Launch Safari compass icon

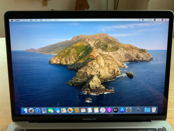point(38,111)
